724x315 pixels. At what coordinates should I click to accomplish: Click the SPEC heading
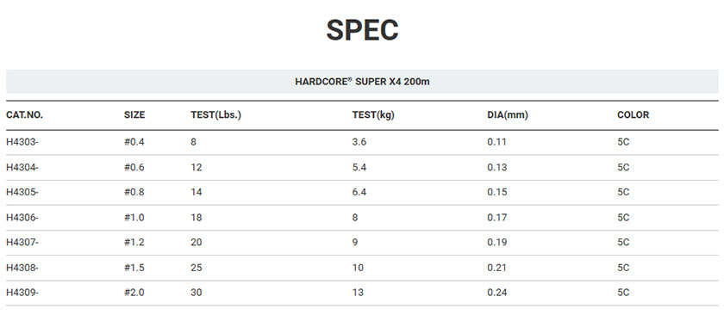(362, 30)
